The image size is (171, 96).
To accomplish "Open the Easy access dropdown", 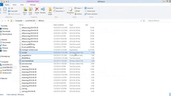I will coord(59,11).
